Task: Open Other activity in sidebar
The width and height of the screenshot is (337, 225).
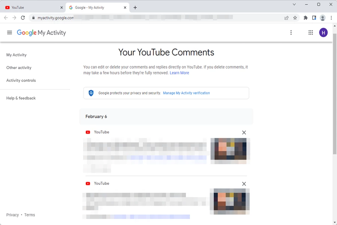Action: [19, 67]
